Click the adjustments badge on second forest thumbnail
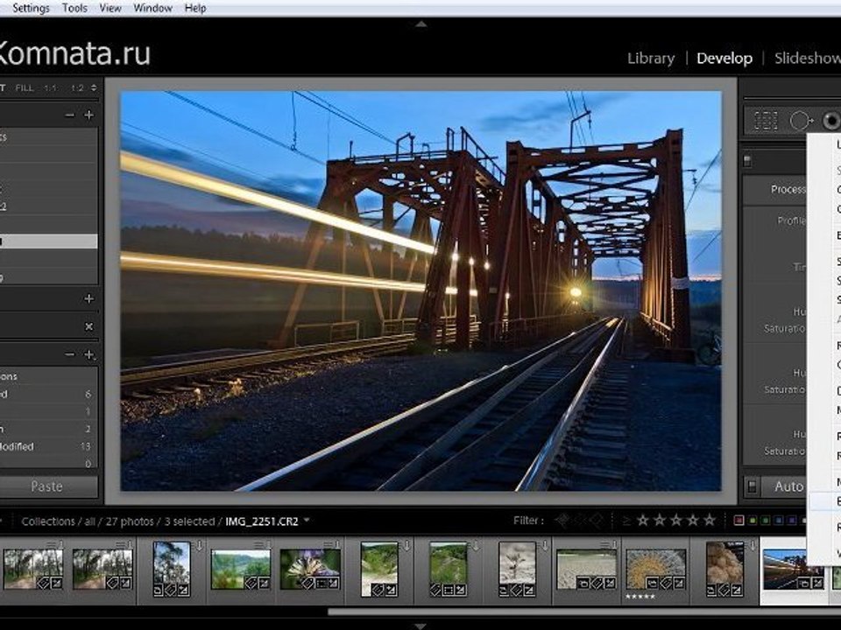 125,583
